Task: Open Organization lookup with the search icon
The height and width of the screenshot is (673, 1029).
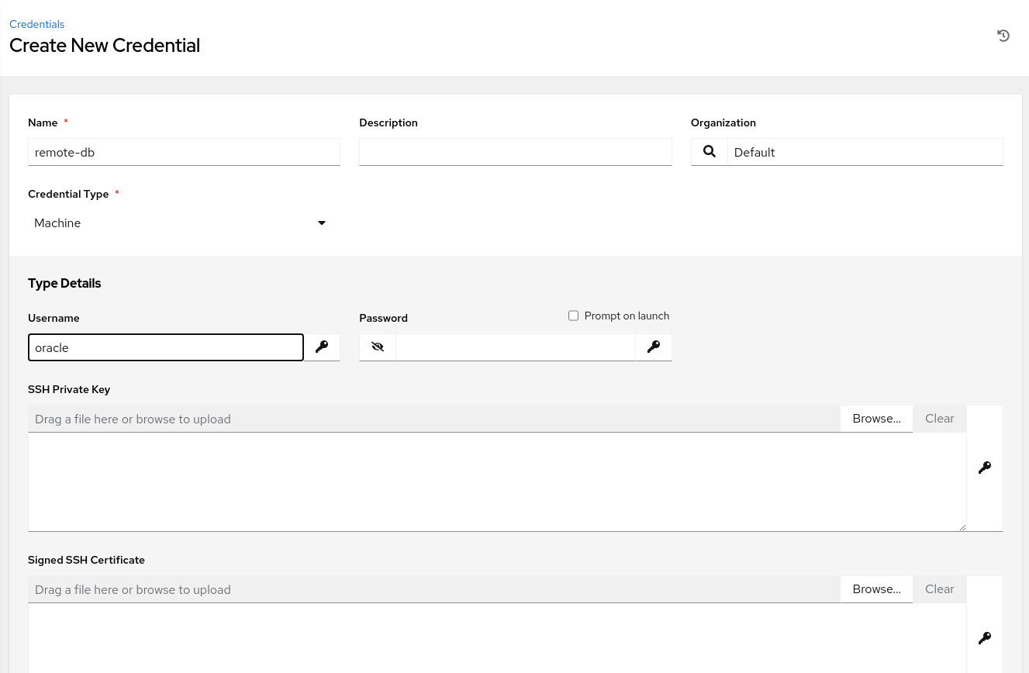Action: 710,152
